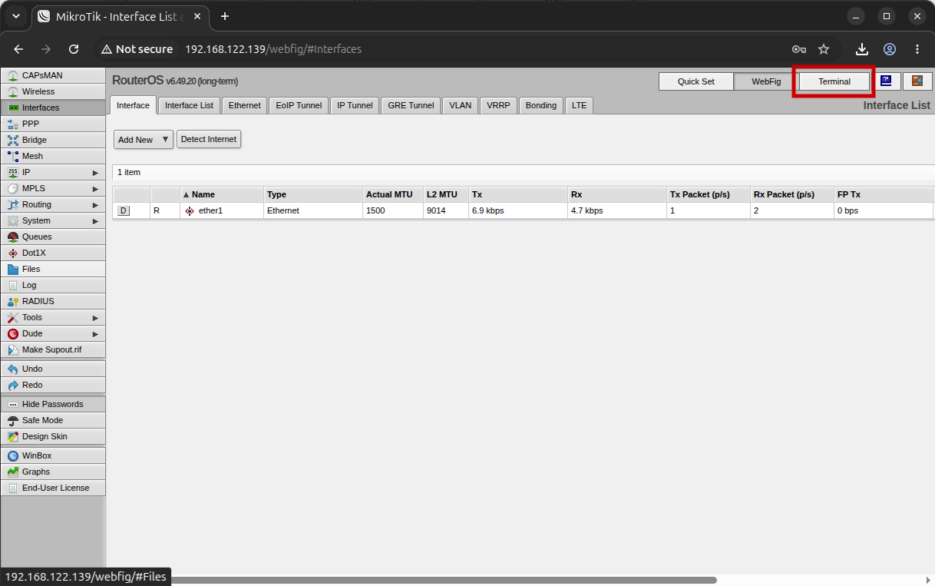Screen dimensions: 935x586
Task: Select the Routing sidebar icon
Action: pyautogui.click(x=13, y=204)
